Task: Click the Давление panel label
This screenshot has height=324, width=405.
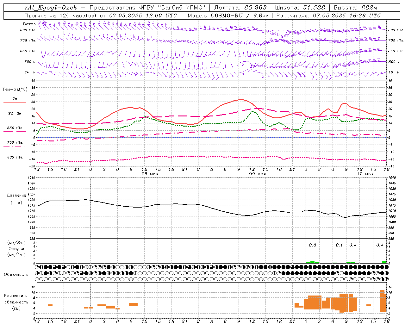Action: (16, 196)
